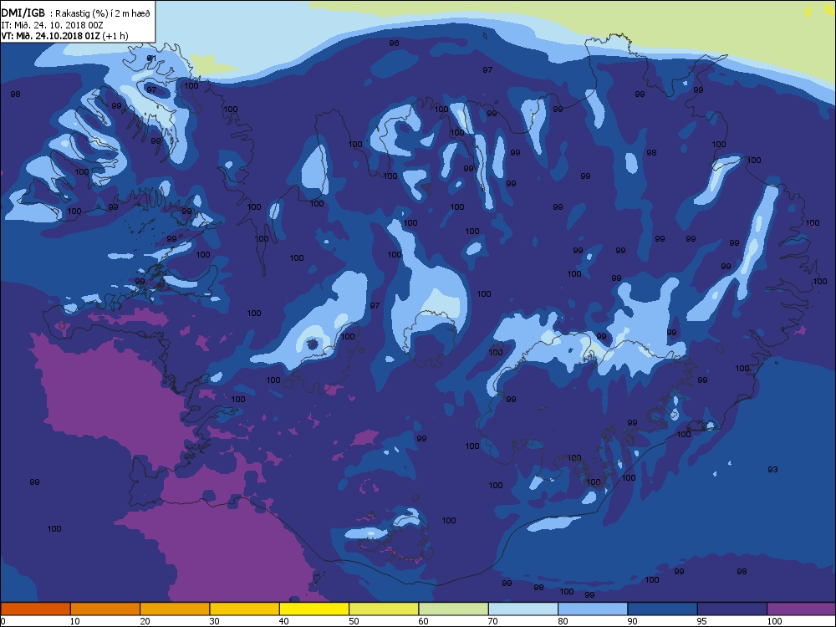
Task: Select the yellow-green 50–60 legend swatch
Action: click(384, 609)
